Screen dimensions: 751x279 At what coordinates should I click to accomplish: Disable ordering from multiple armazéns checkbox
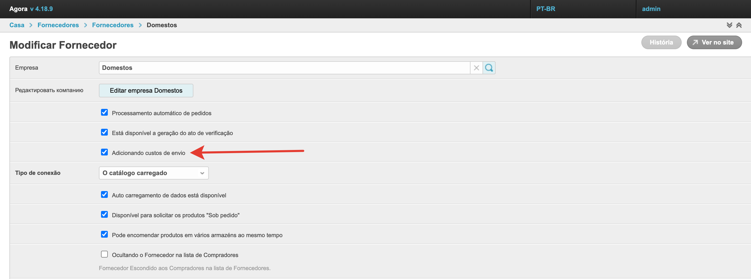point(104,235)
